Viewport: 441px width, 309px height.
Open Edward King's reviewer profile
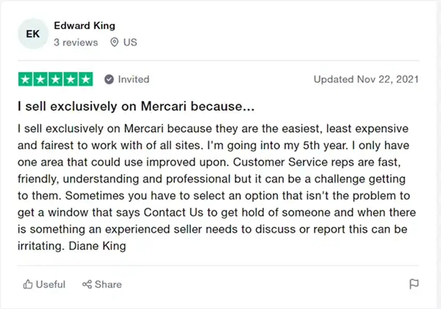pyautogui.click(x=85, y=26)
